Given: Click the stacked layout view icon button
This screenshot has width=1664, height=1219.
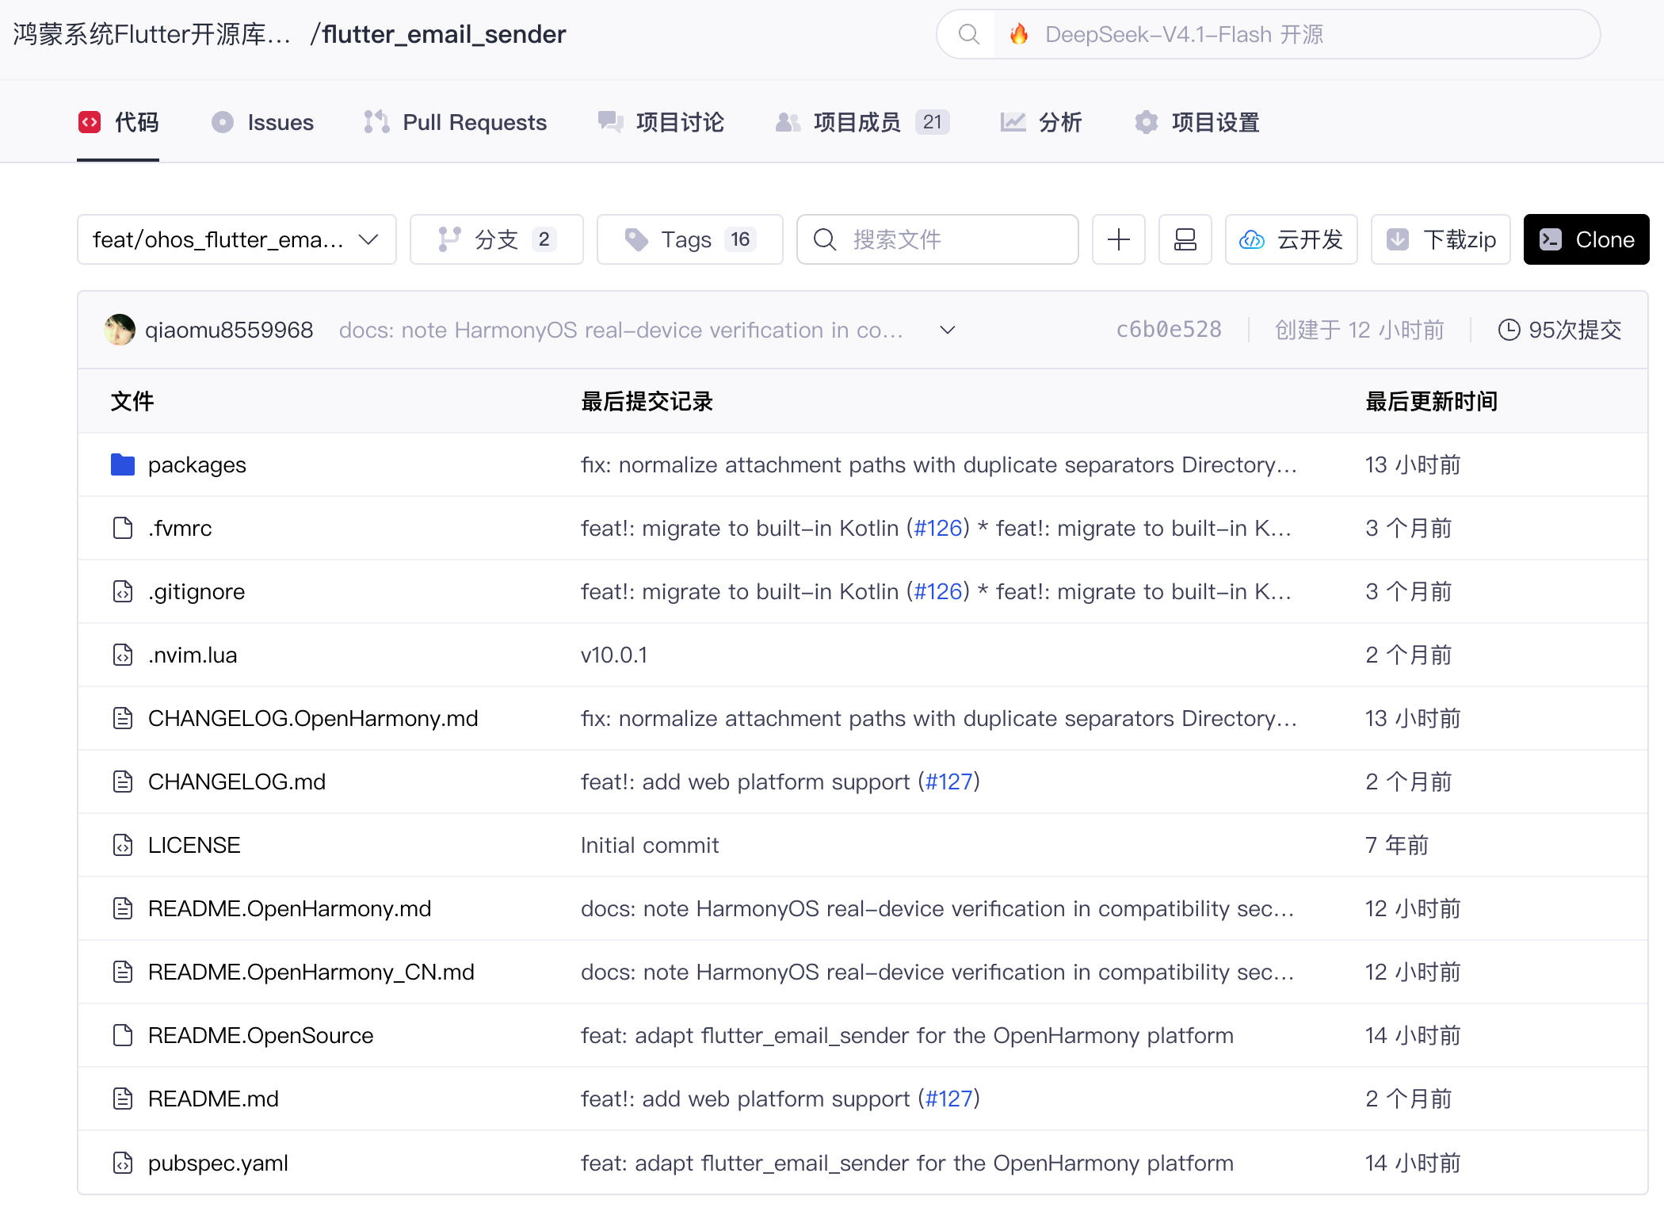Looking at the screenshot, I should (x=1185, y=239).
